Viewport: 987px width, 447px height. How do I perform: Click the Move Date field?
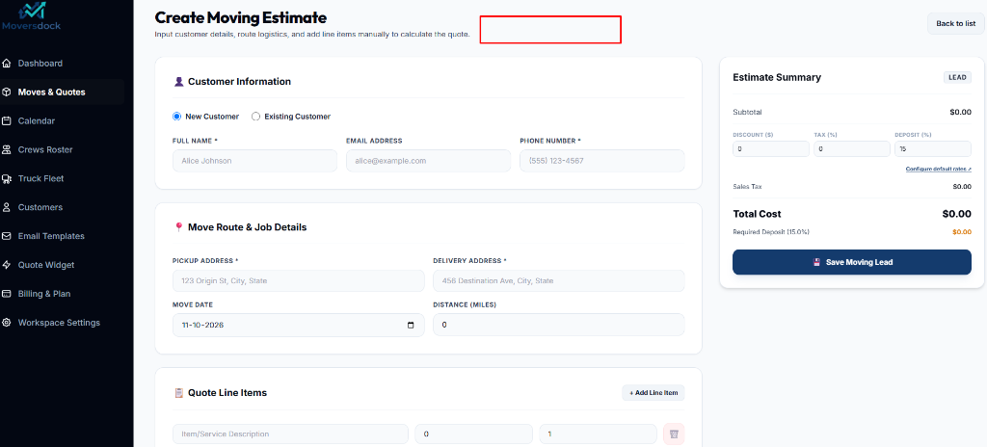tap(299, 325)
